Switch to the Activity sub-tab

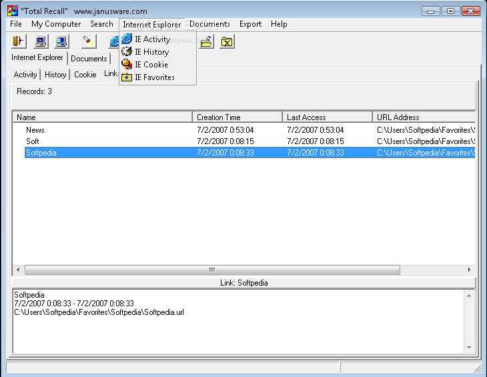(x=25, y=75)
